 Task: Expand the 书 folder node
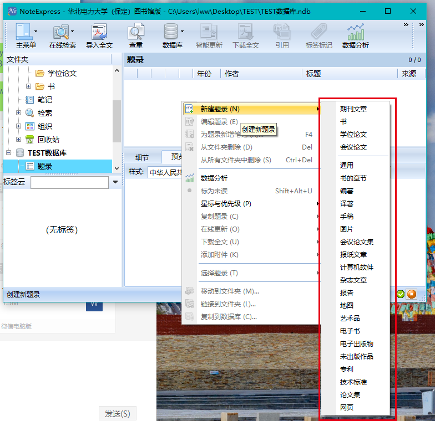[x=28, y=86]
